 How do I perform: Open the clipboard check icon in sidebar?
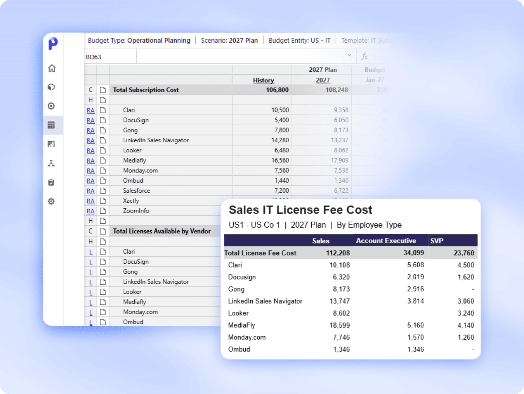51,182
